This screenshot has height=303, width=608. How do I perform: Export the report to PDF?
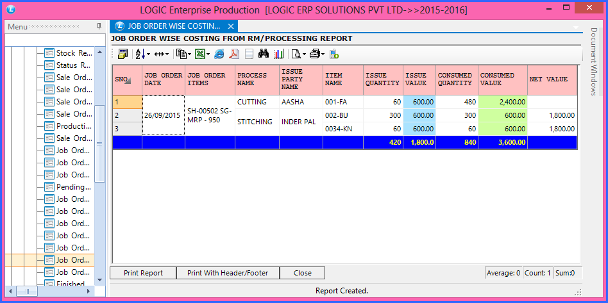(235, 54)
